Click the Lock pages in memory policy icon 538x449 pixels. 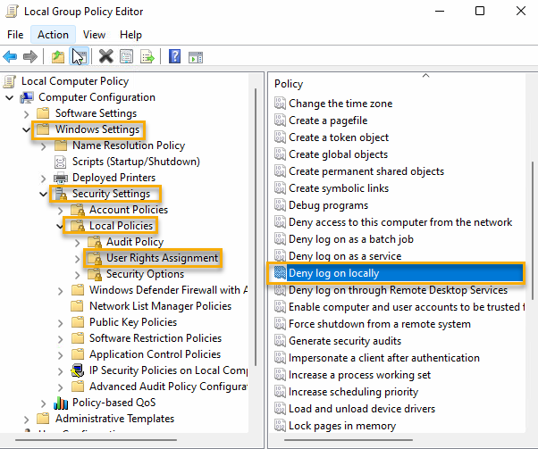click(280, 426)
